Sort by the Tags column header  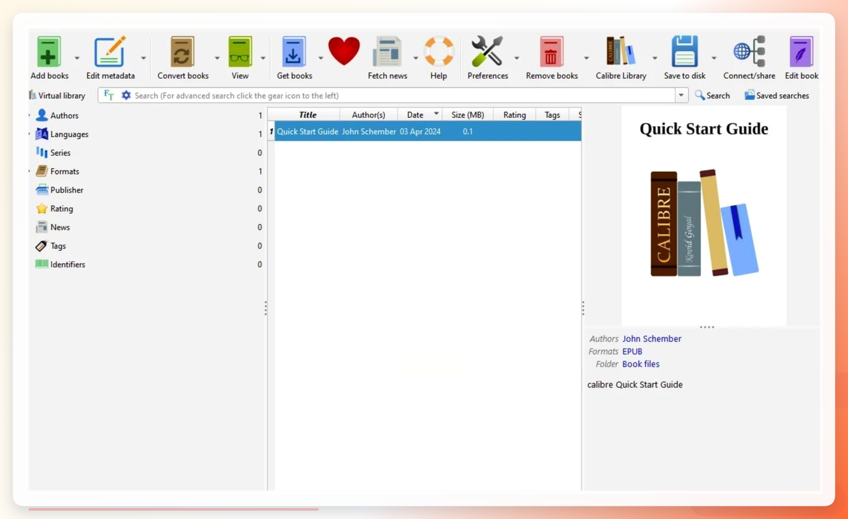[x=552, y=115]
